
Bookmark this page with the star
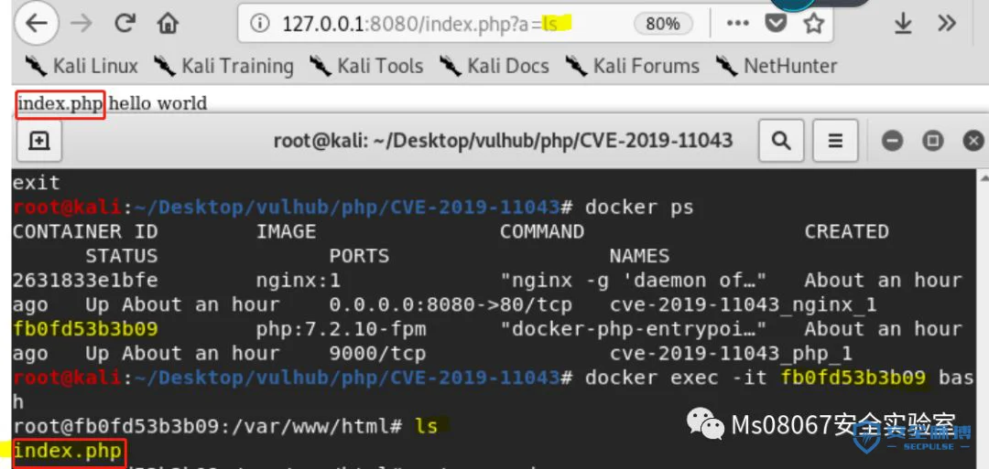tap(814, 24)
